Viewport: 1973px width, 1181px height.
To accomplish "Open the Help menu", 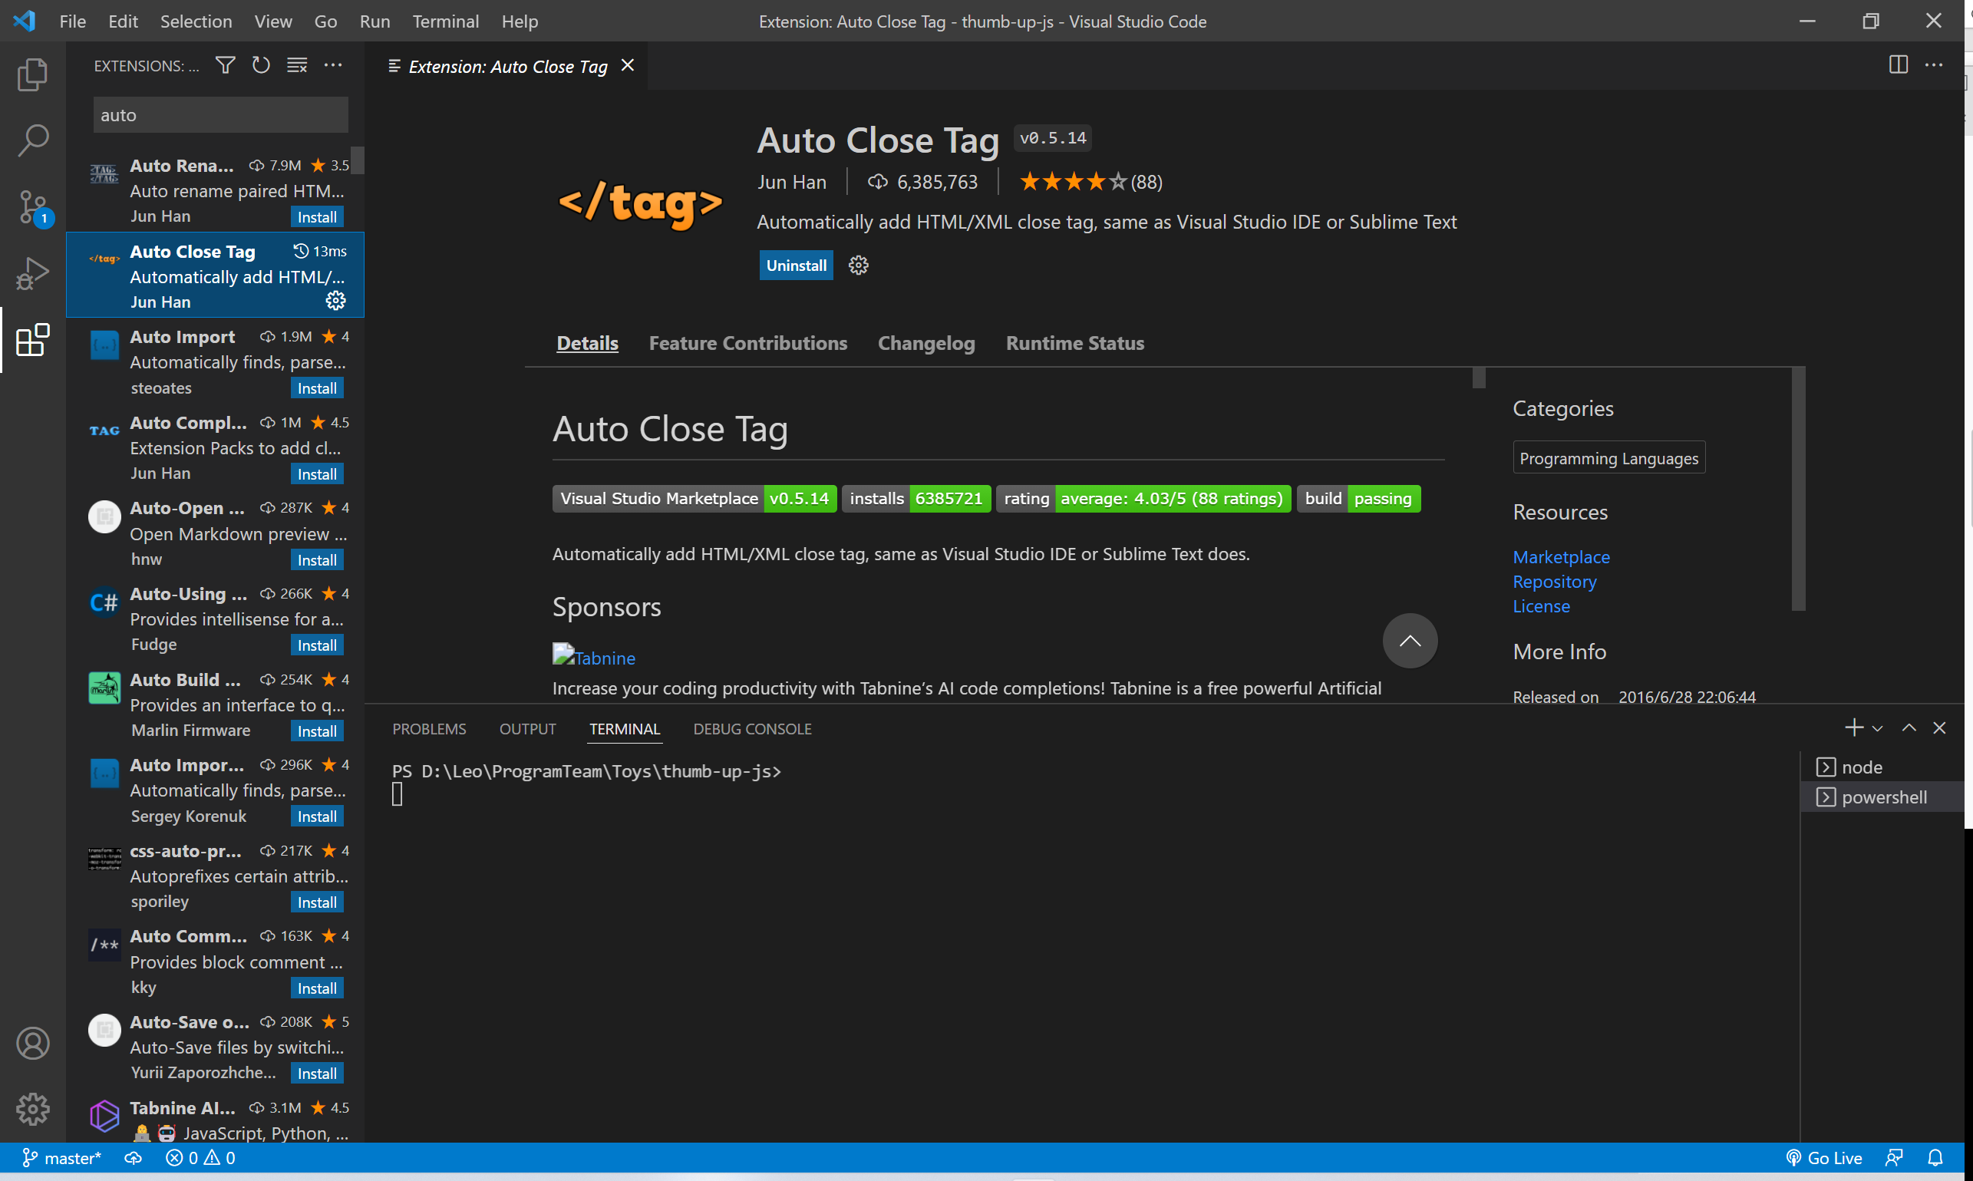I will tap(520, 21).
